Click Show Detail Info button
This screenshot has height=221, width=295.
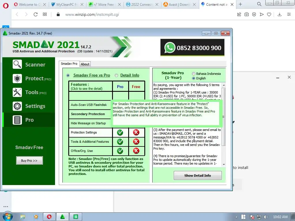198,175
